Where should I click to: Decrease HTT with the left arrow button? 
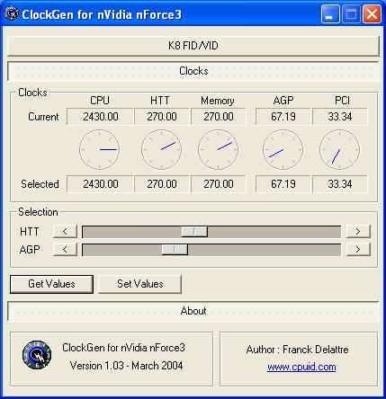pos(65,232)
